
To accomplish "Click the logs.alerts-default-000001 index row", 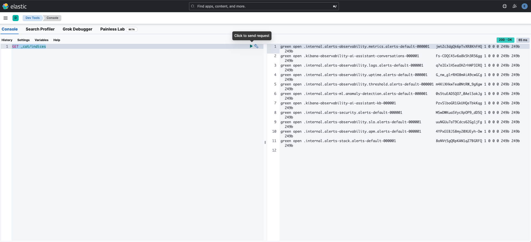I will click(x=400, y=68).
